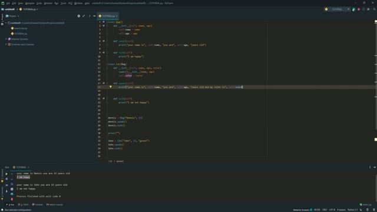Expand Scratches and Consoles node
The width and height of the screenshot is (377, 212).
point(6,45)
